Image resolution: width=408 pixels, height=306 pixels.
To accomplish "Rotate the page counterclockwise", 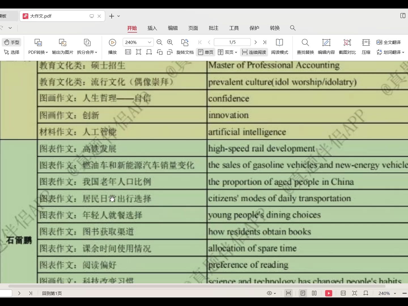I will 160,52.
